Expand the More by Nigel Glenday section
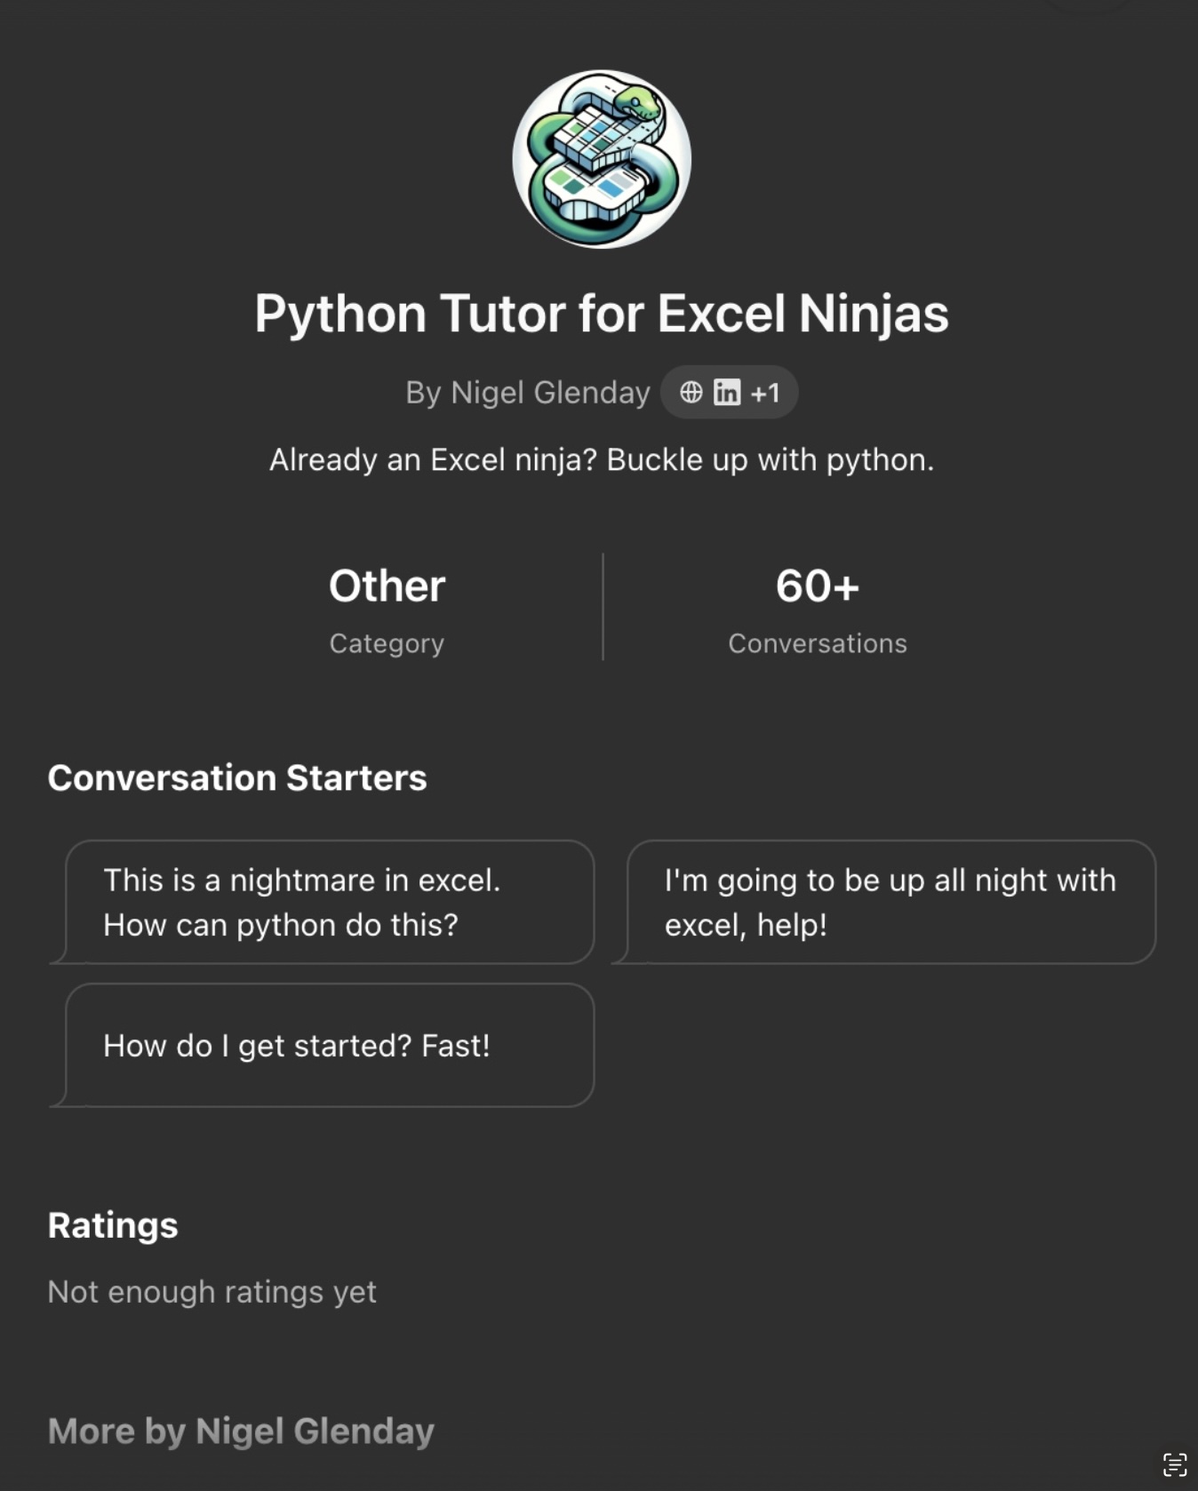The height and width of the screenshot is (1491, 1198). [x=241, y=1431]
